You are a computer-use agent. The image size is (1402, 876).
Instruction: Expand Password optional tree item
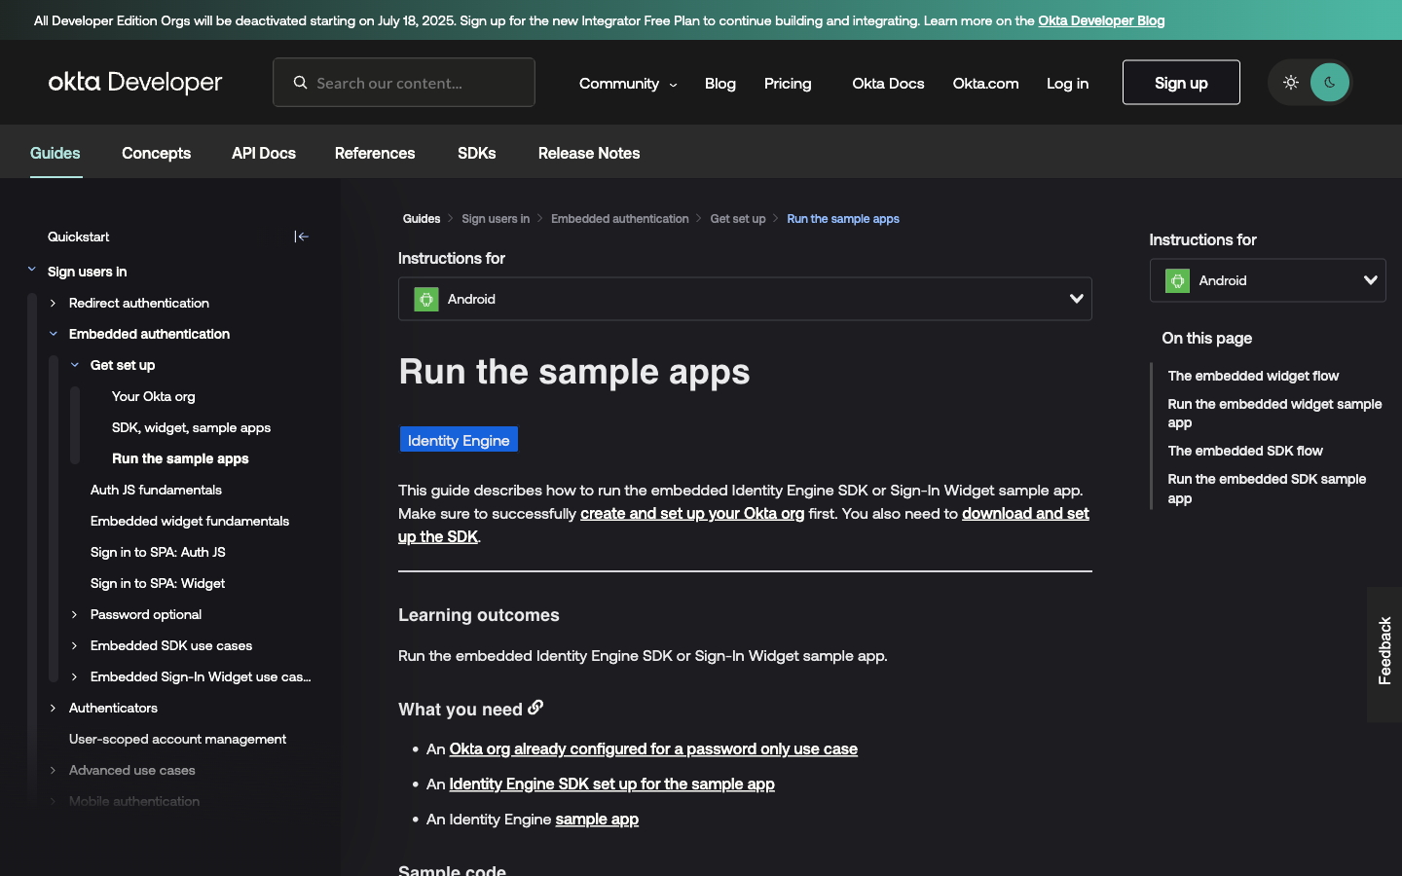pos(75,614)
